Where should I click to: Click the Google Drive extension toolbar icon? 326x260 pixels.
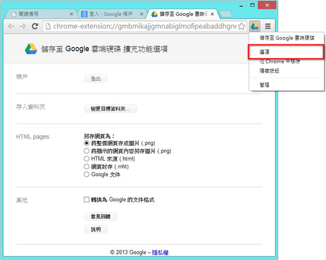click(x=255, y=26)
